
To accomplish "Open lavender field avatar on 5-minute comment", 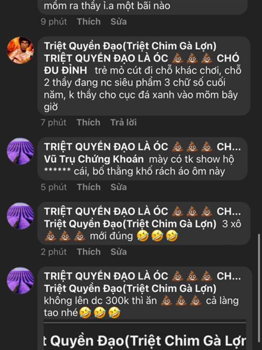I will (x=20, y=151).
